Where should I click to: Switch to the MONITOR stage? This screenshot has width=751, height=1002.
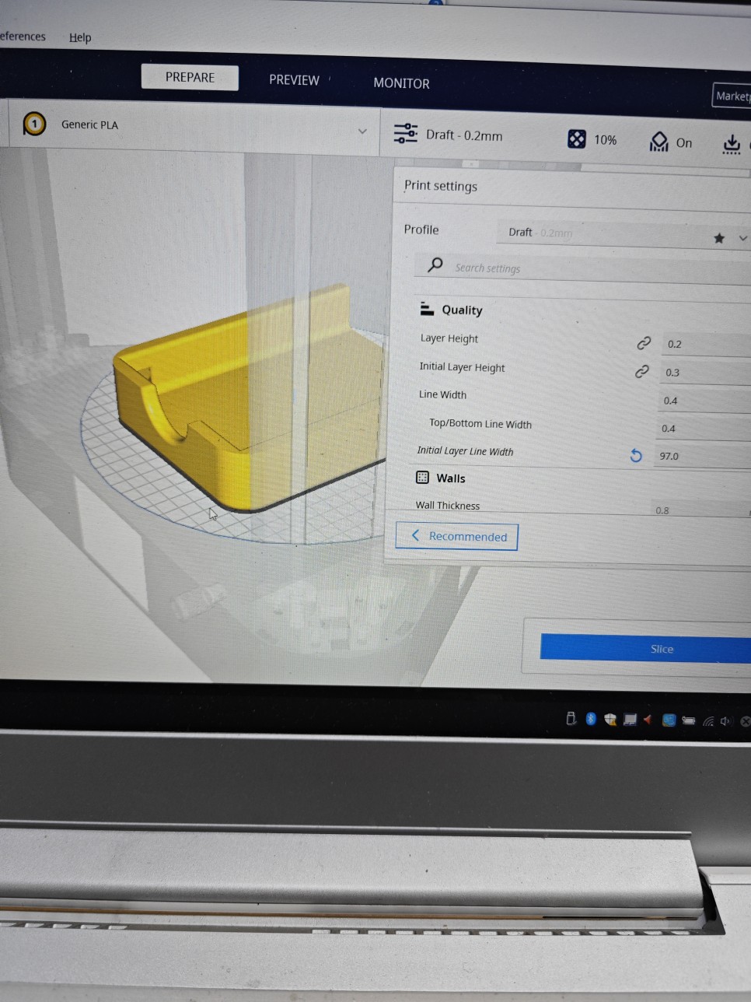click(401, 82)
